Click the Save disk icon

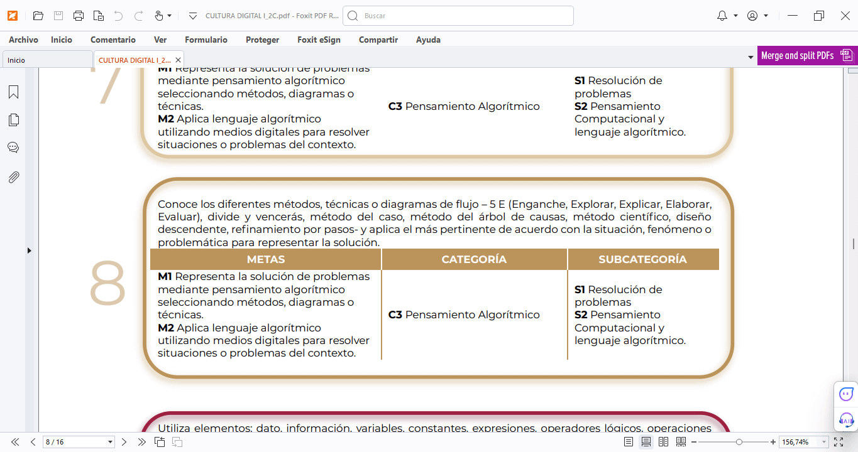coord(58,16)
